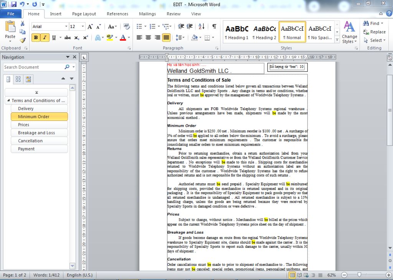The height and width of the screenshot is (280, 393).
Task: Select the Format Painter brush
Action: click(x=22, y=40)
